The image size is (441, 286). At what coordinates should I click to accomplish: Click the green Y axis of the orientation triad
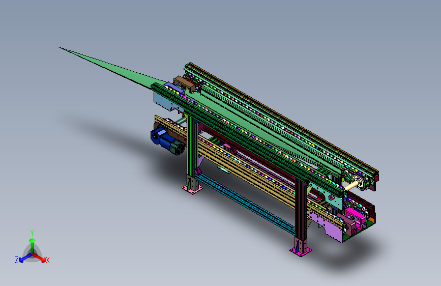pyautogui.click(x=33, y=245)
